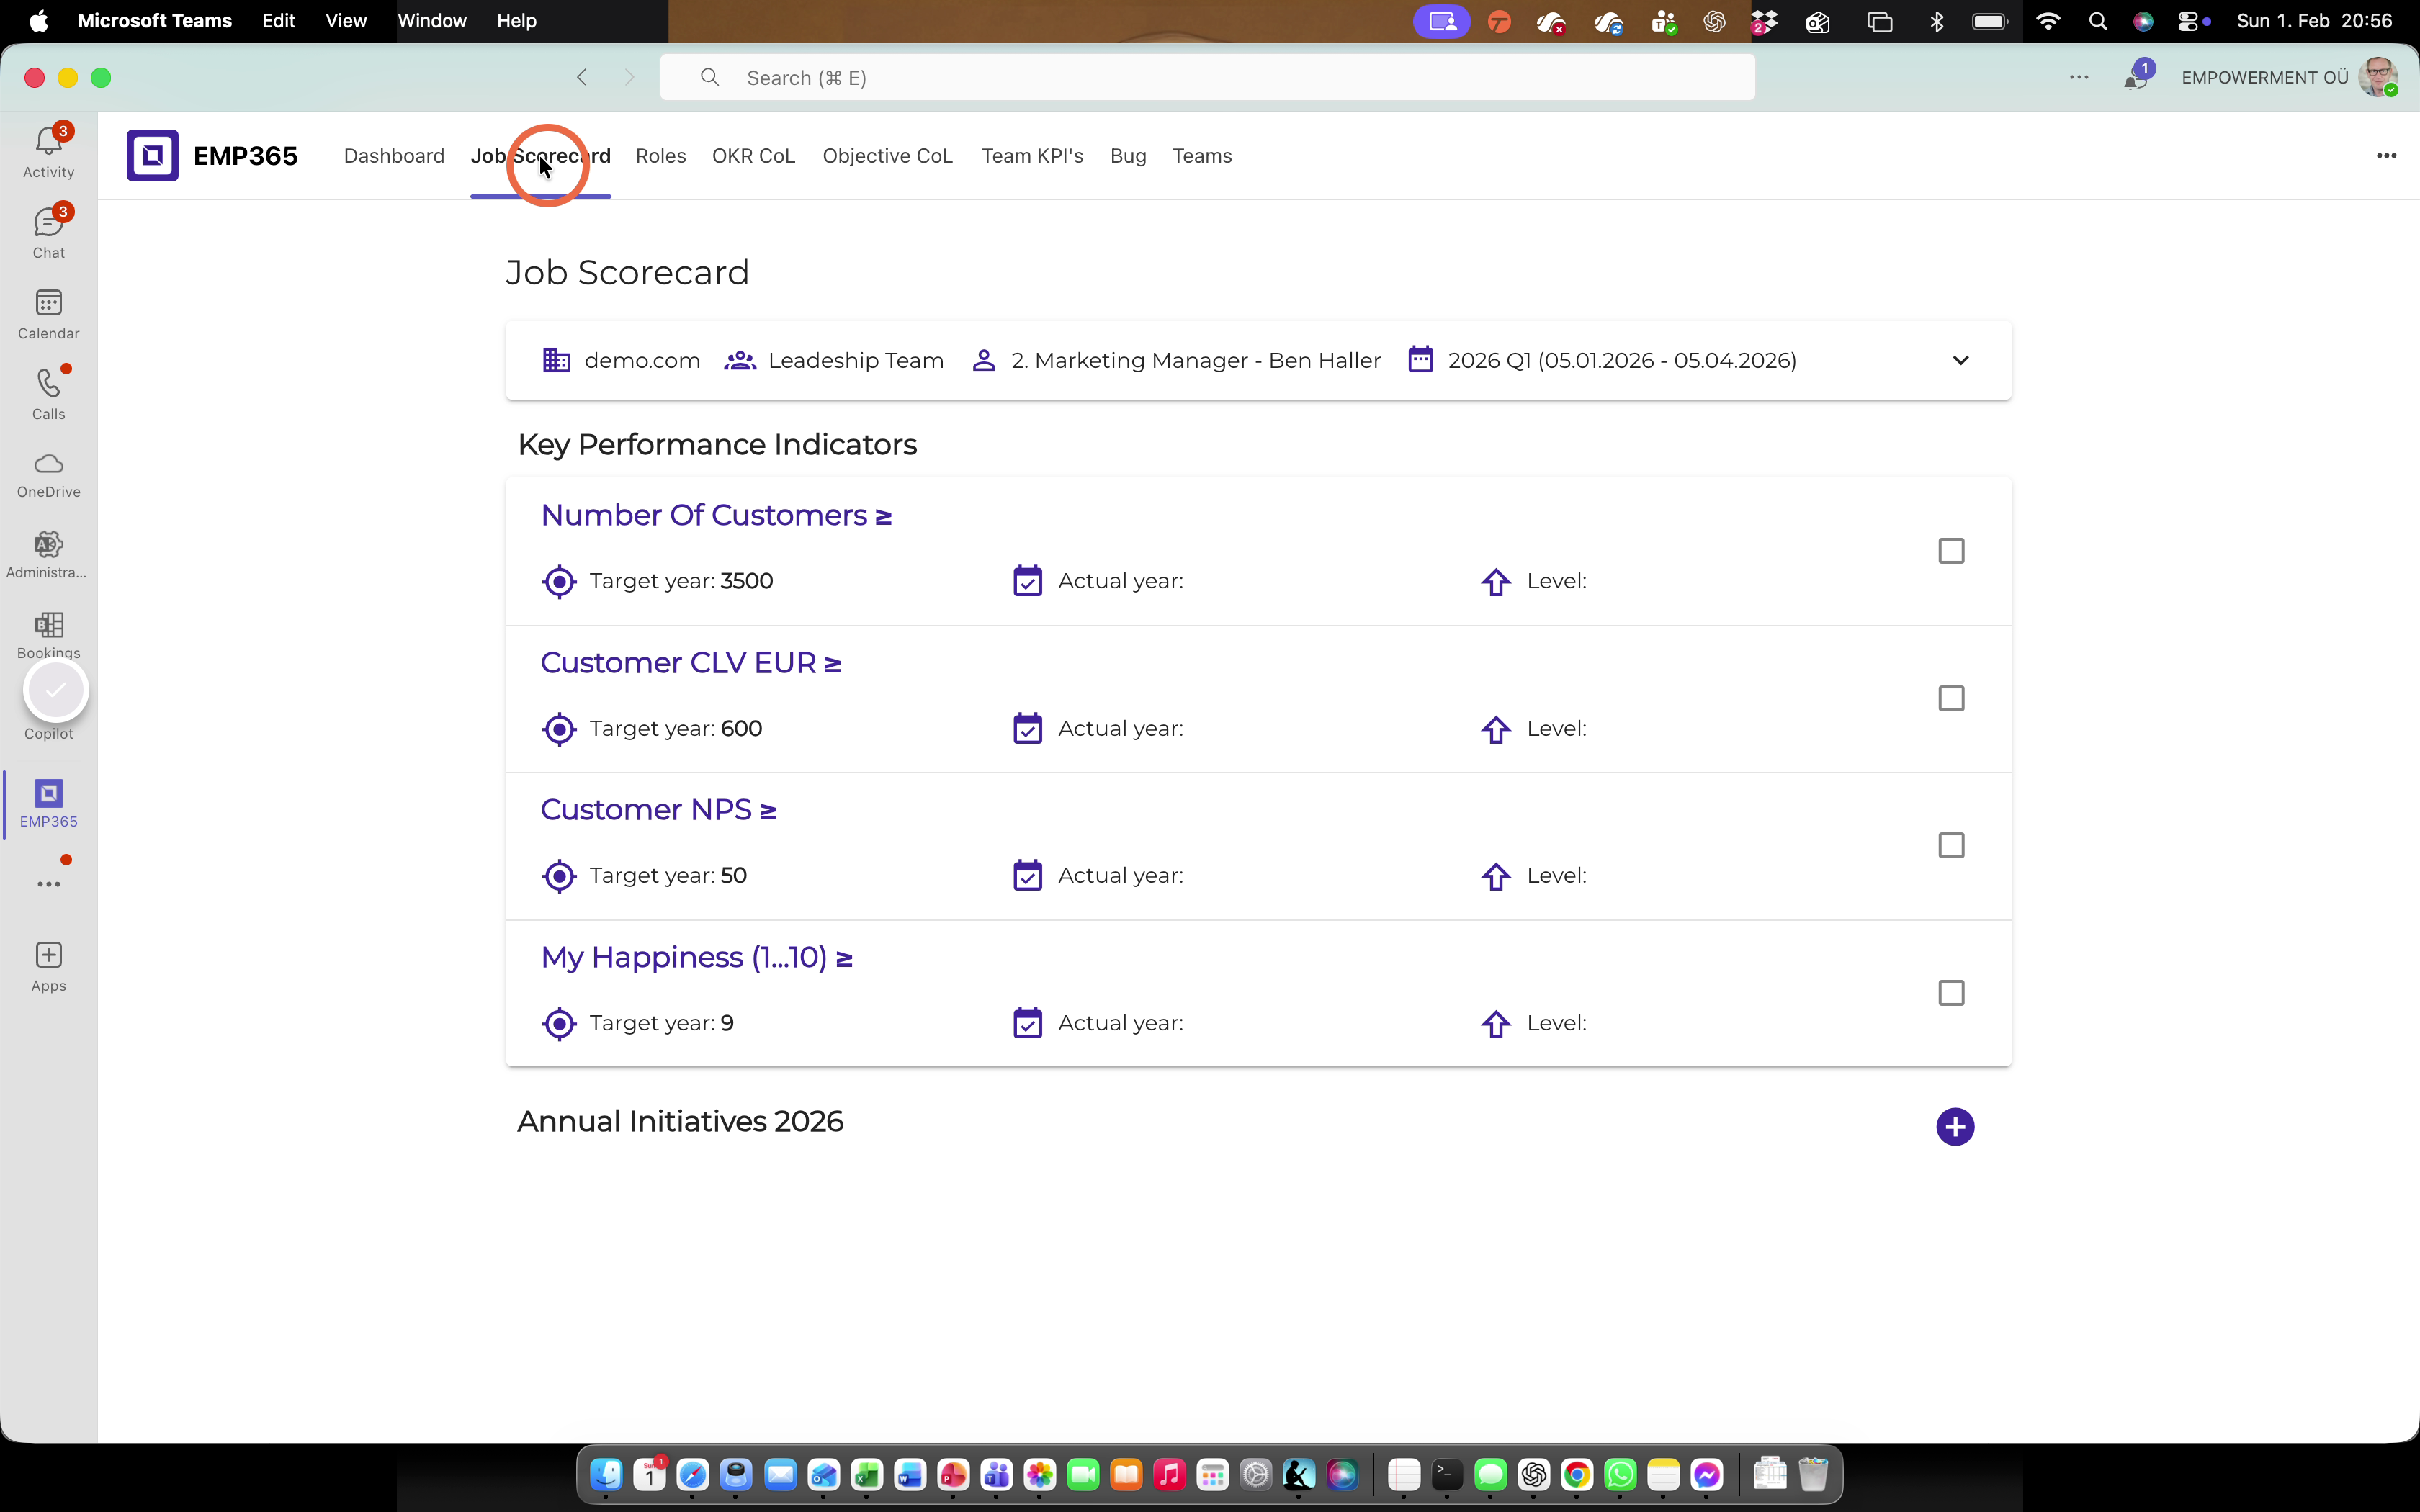The image size is (2420, 1512).
Task: Open Settings and more ellipsis in title bar
Action: click(x=2079, y=77)
